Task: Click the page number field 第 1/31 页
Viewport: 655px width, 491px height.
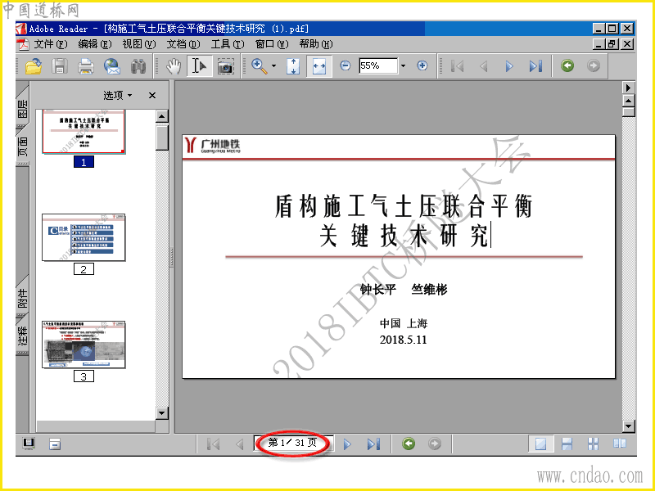Action: [x=293, y=443]
